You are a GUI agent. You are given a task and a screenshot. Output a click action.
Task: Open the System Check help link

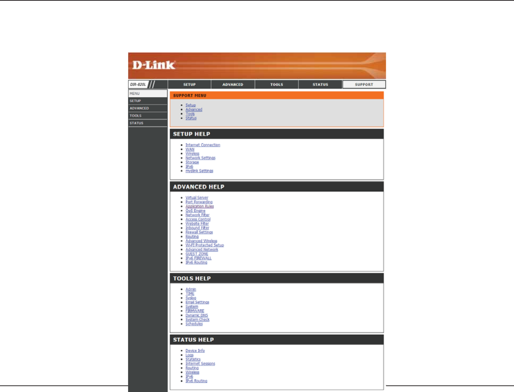(198, 320)
